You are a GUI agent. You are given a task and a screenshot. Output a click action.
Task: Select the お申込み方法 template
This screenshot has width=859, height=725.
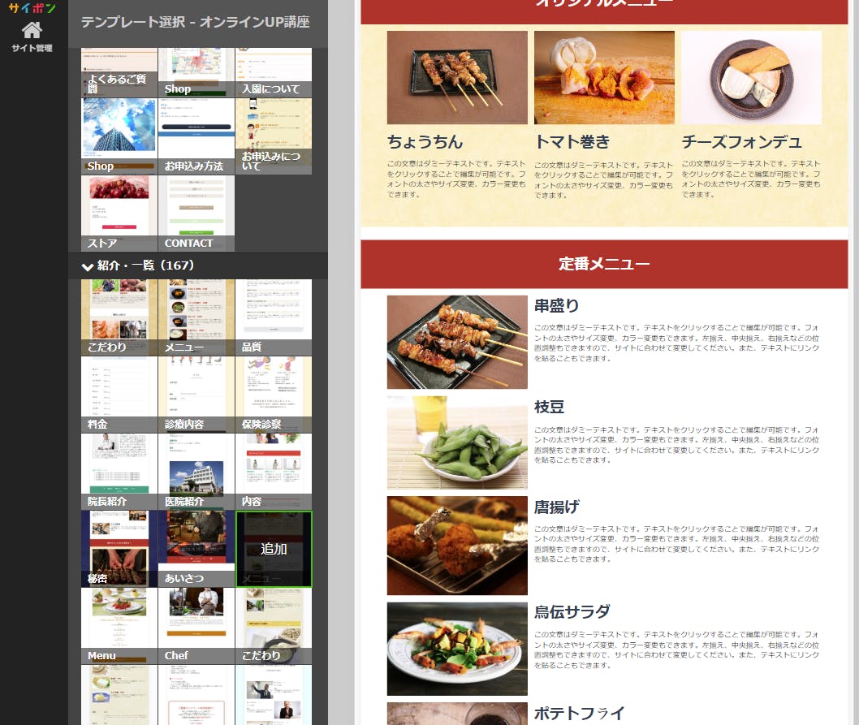click(196, 136)
